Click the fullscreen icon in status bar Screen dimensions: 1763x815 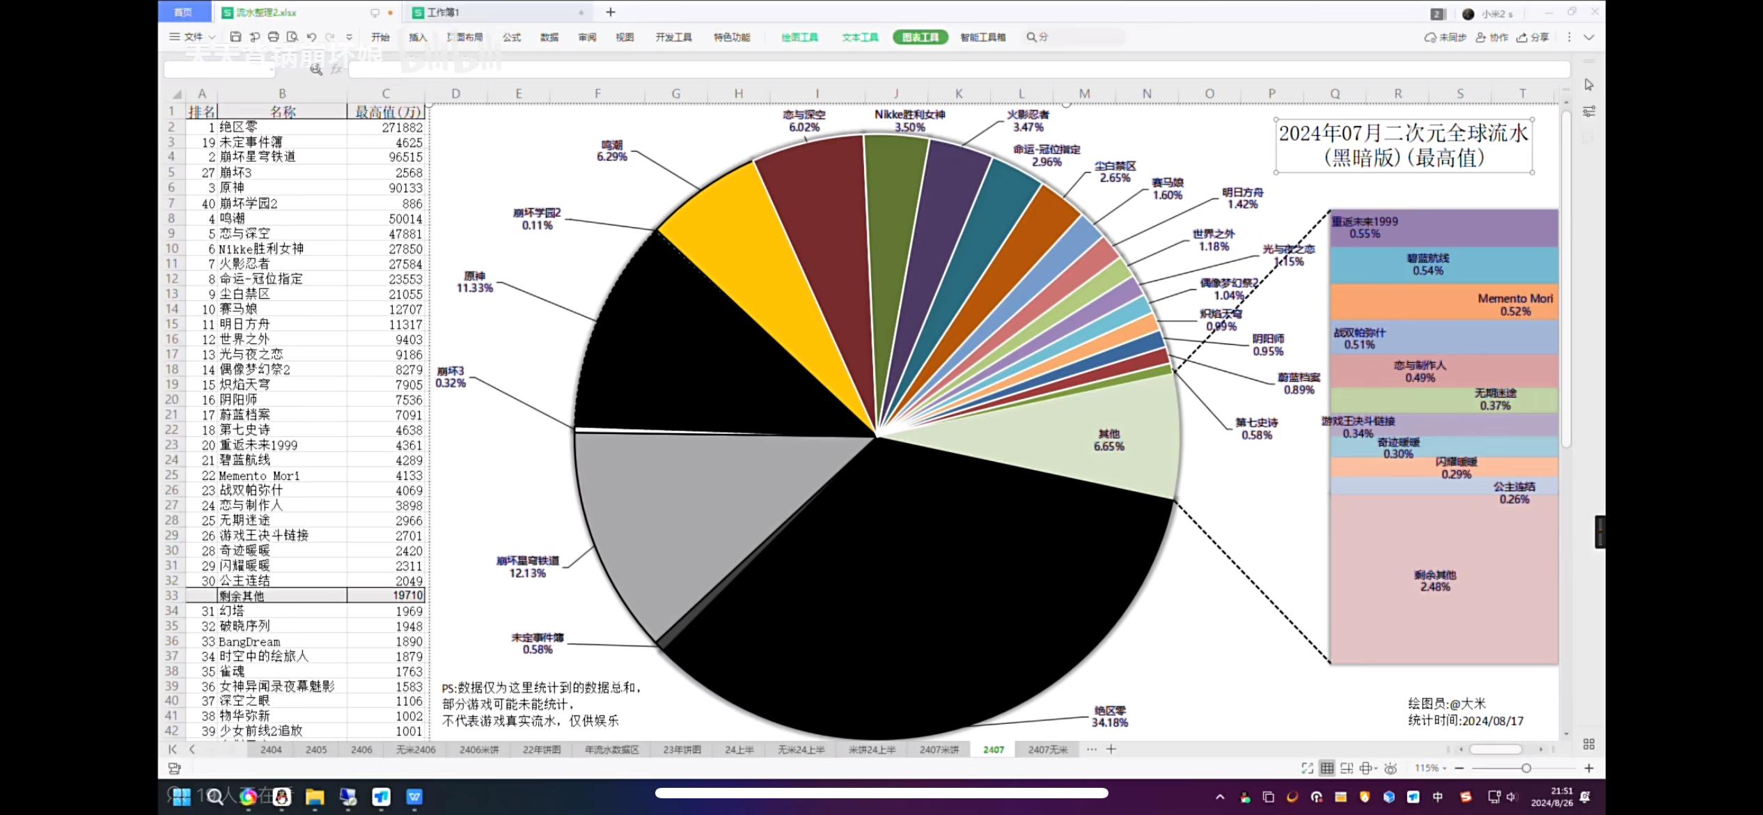point(1308,768)
